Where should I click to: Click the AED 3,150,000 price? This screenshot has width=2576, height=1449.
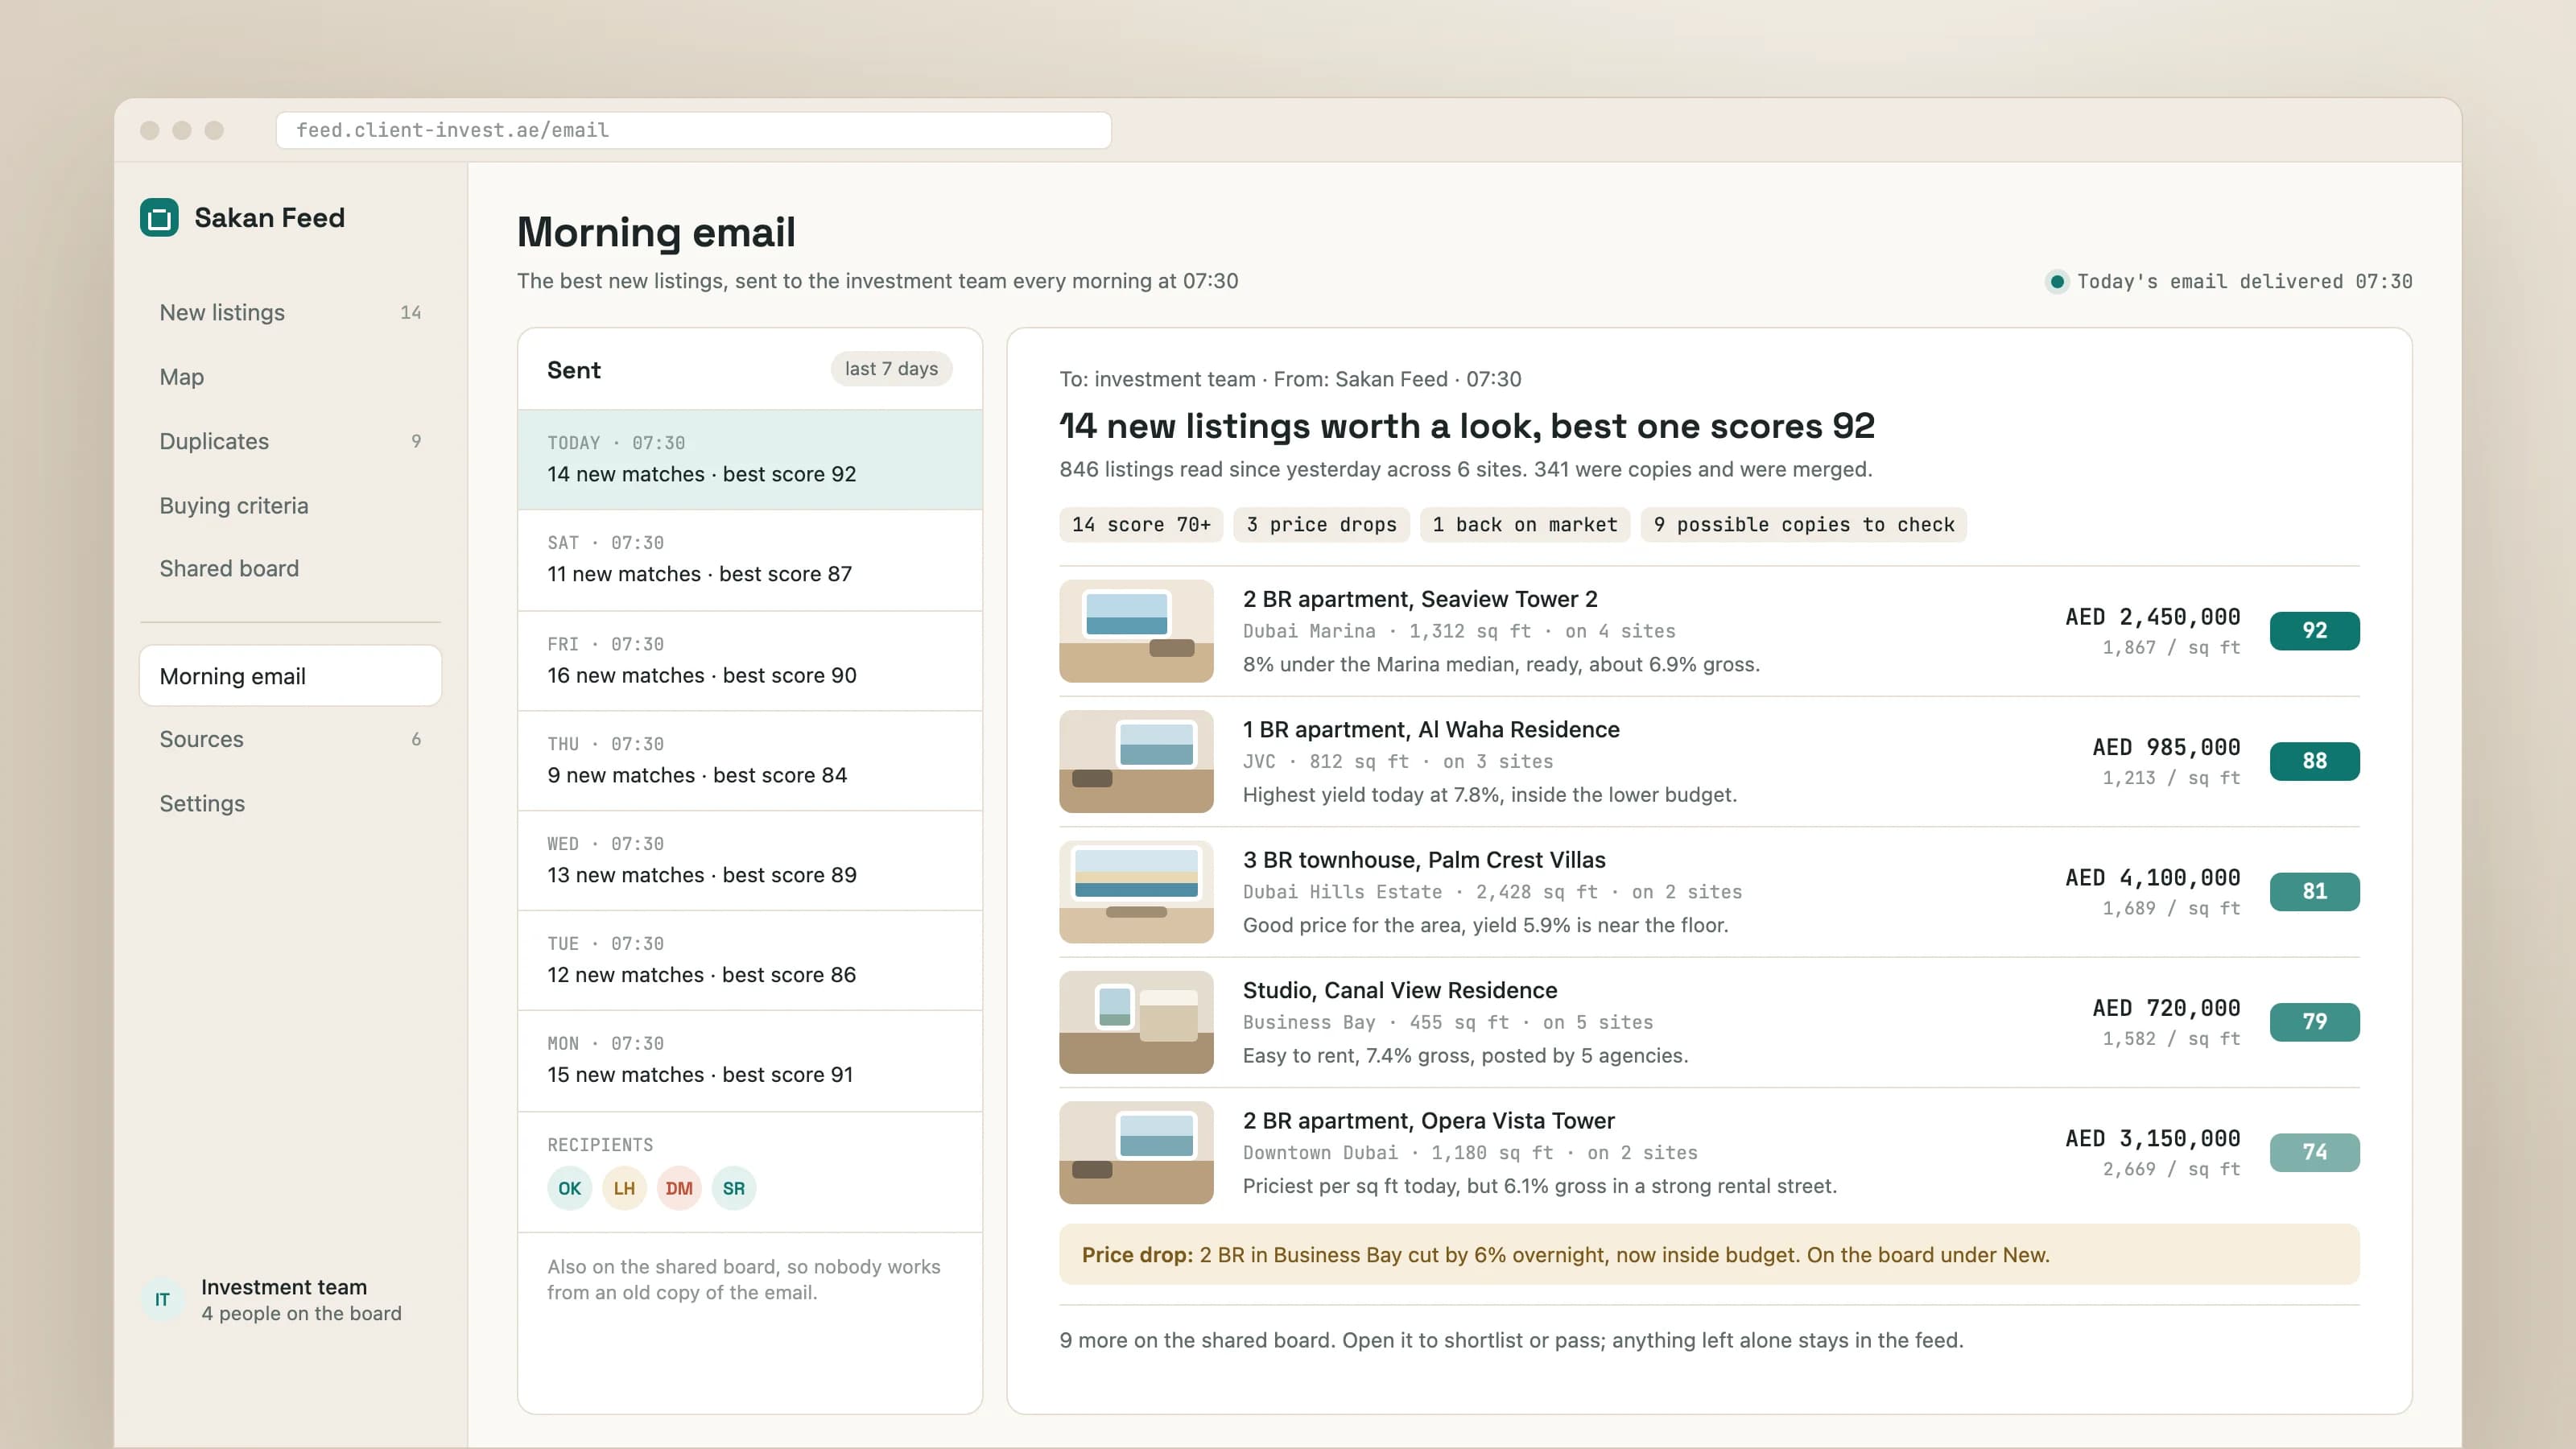2153,1139
